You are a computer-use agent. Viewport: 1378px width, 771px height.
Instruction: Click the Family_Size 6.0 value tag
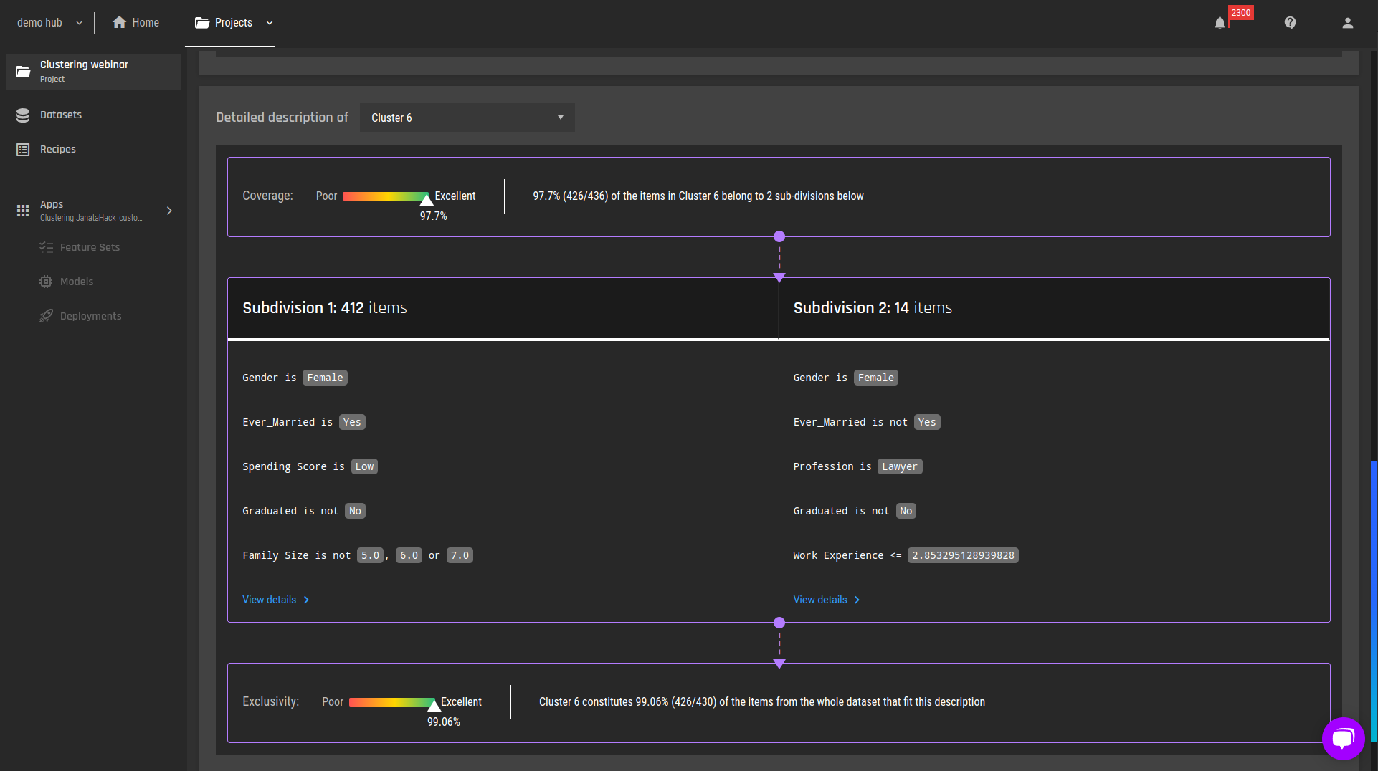pyautogui.click(x=409, y=555)
